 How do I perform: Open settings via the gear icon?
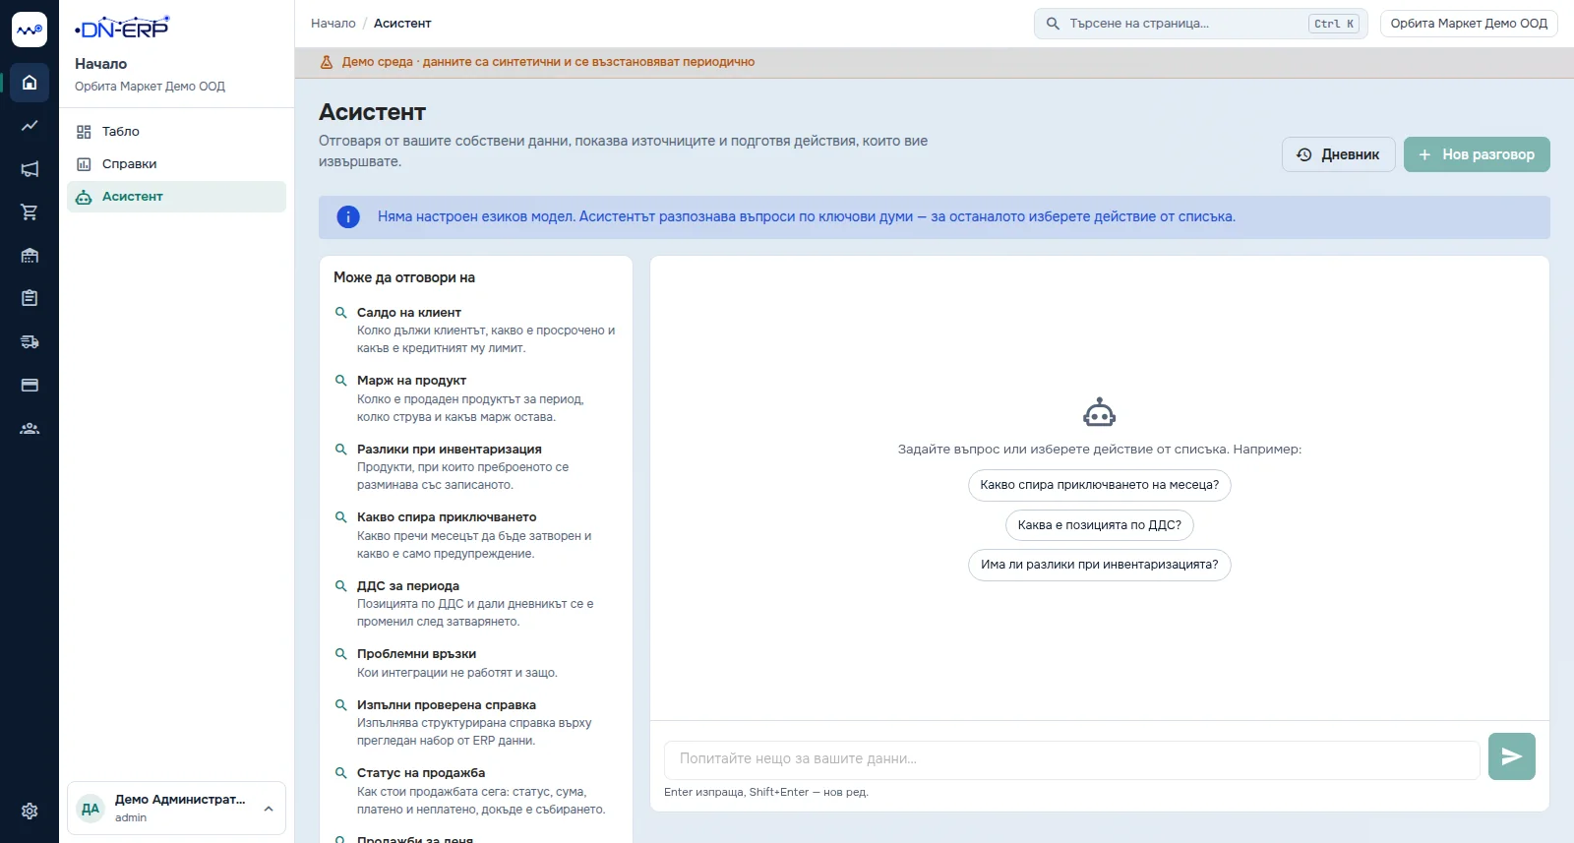click(x=30, y=812)
